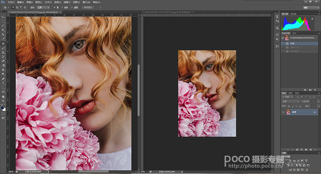
Task: Click the 使用图案 button in options bar
Action: (x=89, y=7)
